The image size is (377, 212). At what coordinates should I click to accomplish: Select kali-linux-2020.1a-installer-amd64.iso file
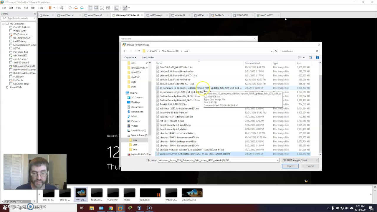click(x=179, y=108)
